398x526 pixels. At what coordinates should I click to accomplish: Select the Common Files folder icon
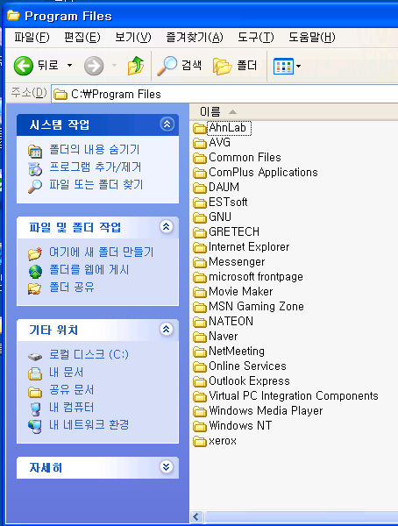pyautogui.click(x=200, y=158)
